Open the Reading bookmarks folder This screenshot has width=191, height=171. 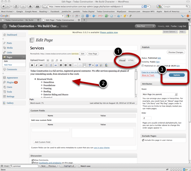coord(44,12)
